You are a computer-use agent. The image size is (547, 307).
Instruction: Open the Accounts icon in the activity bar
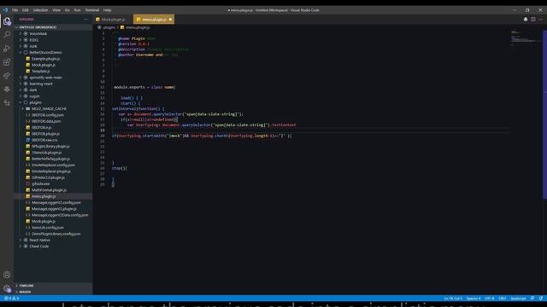pyautogui.click(x=7, y=275)
